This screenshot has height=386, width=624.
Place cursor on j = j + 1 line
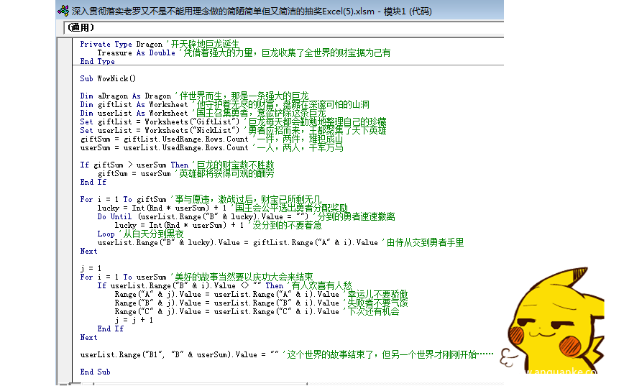[x=134, y=321]
